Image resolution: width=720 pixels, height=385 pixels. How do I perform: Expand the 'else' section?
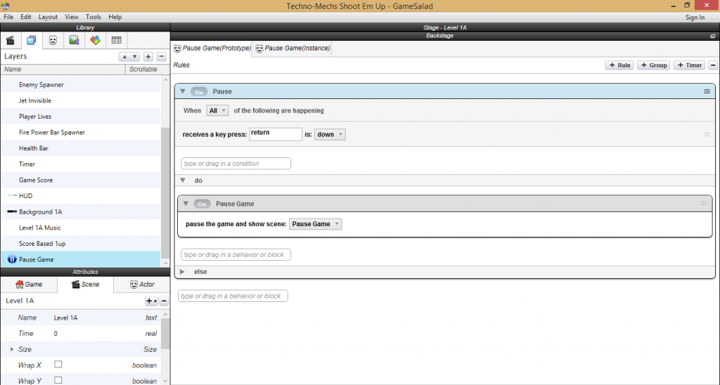pyautogui.click(x=182, y=272)
